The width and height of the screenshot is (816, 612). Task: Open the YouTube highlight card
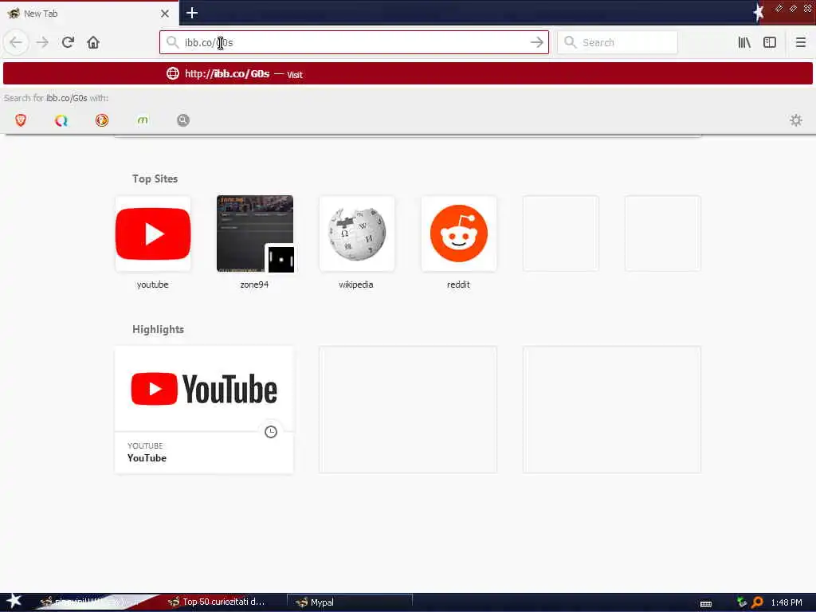click(x=204, y=410)
